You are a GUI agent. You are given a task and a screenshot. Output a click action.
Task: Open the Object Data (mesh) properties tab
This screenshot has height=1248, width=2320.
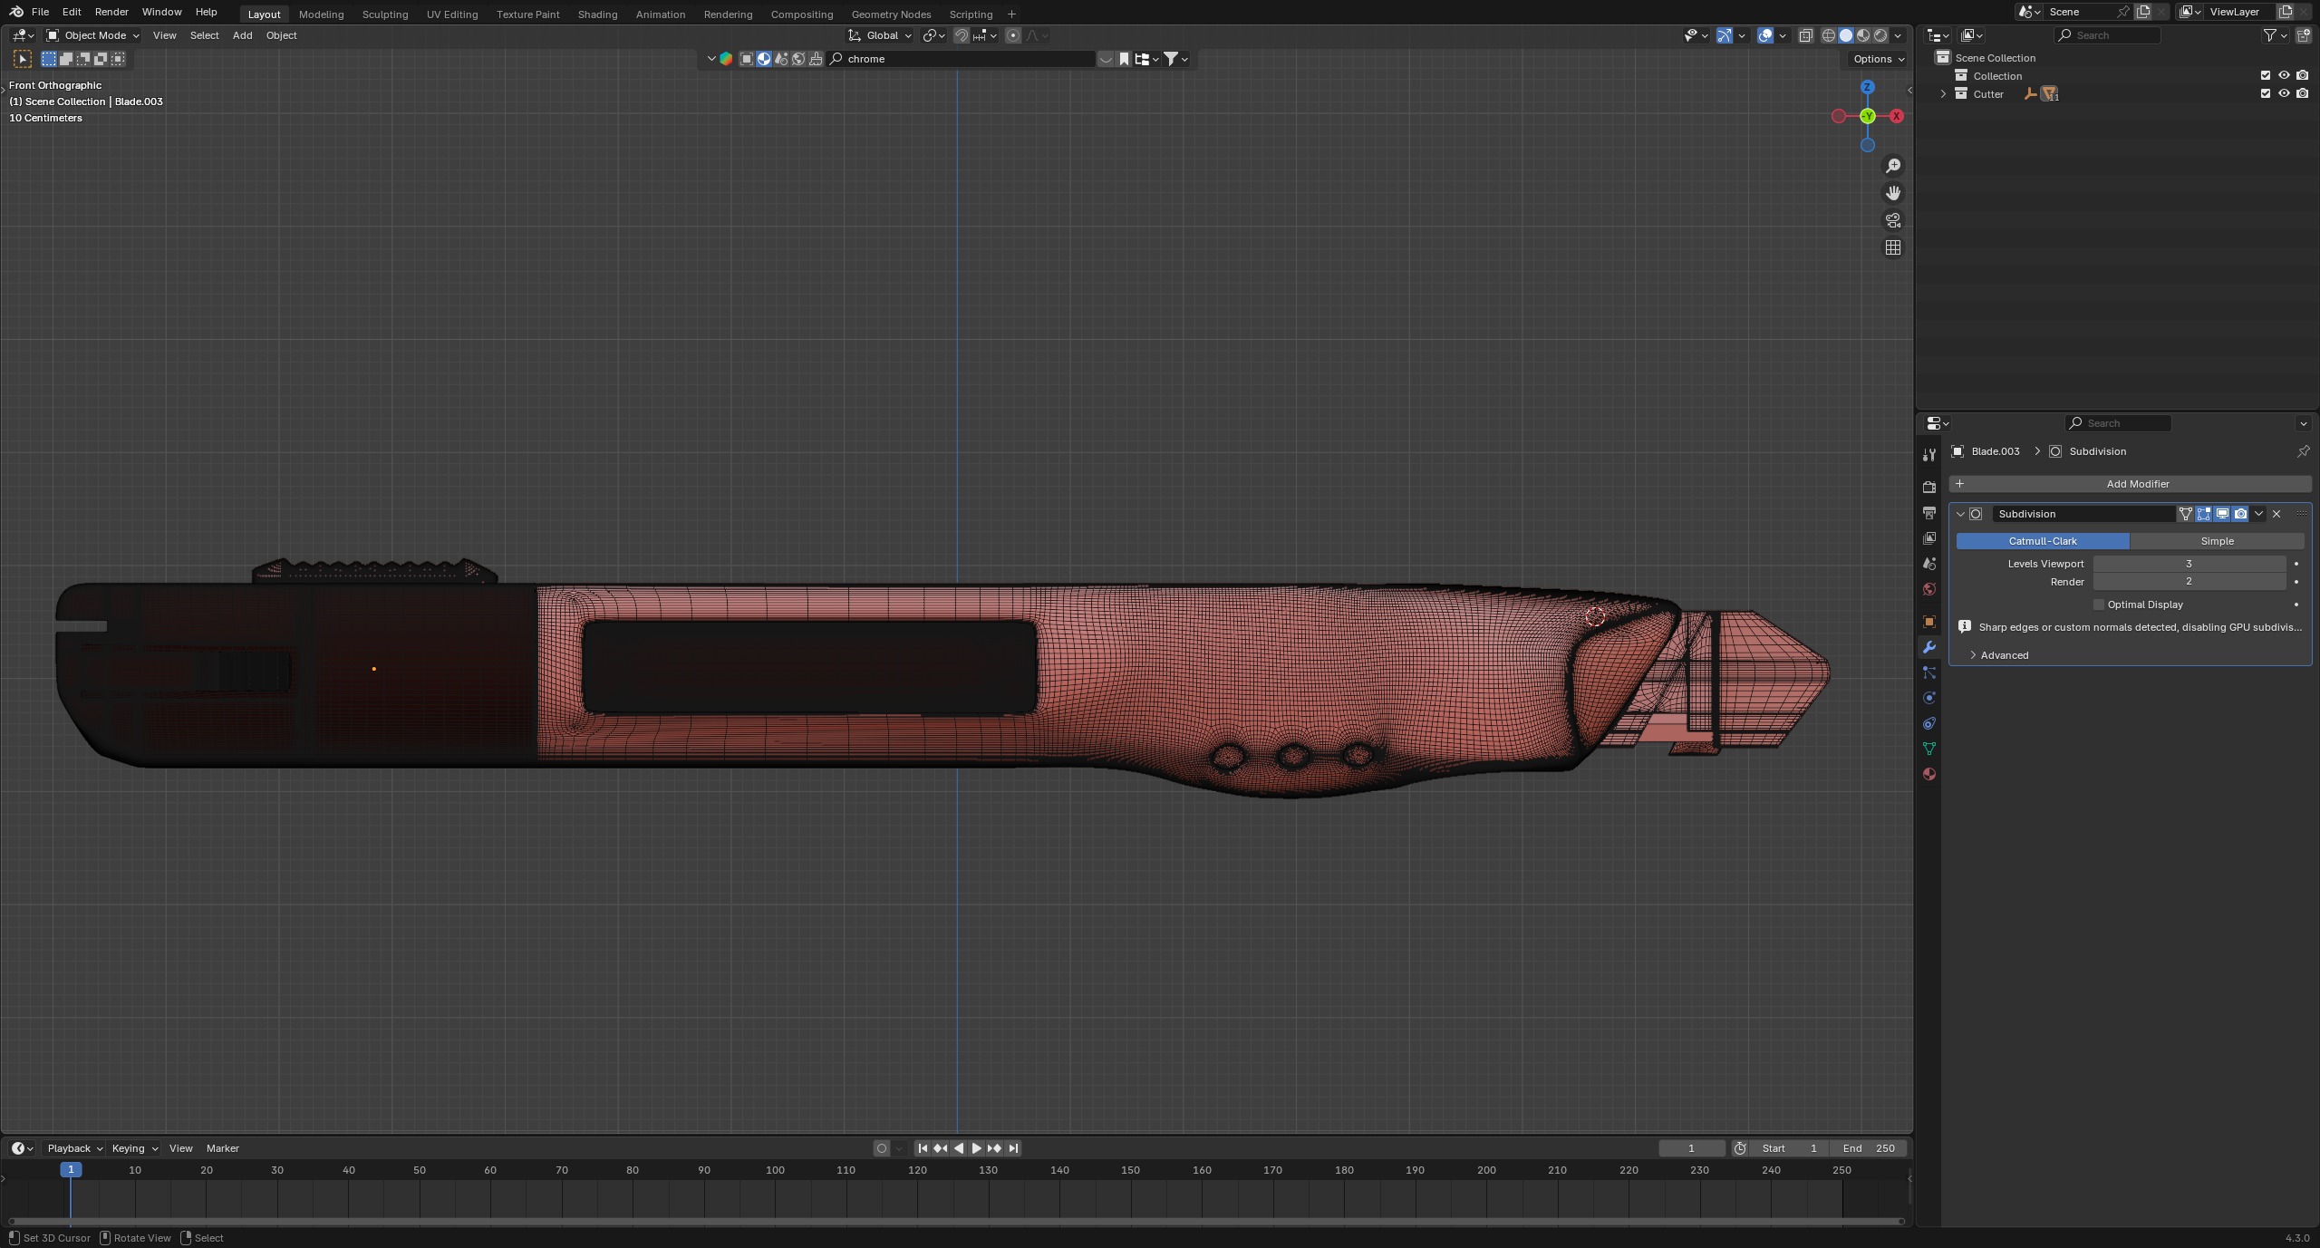(x=1928, y=749)
